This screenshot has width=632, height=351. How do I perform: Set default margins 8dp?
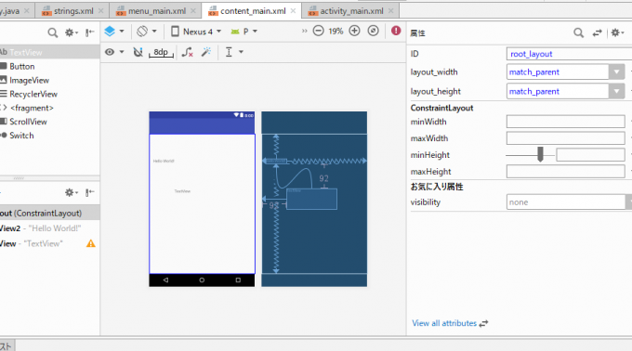[x=161, y=52]
